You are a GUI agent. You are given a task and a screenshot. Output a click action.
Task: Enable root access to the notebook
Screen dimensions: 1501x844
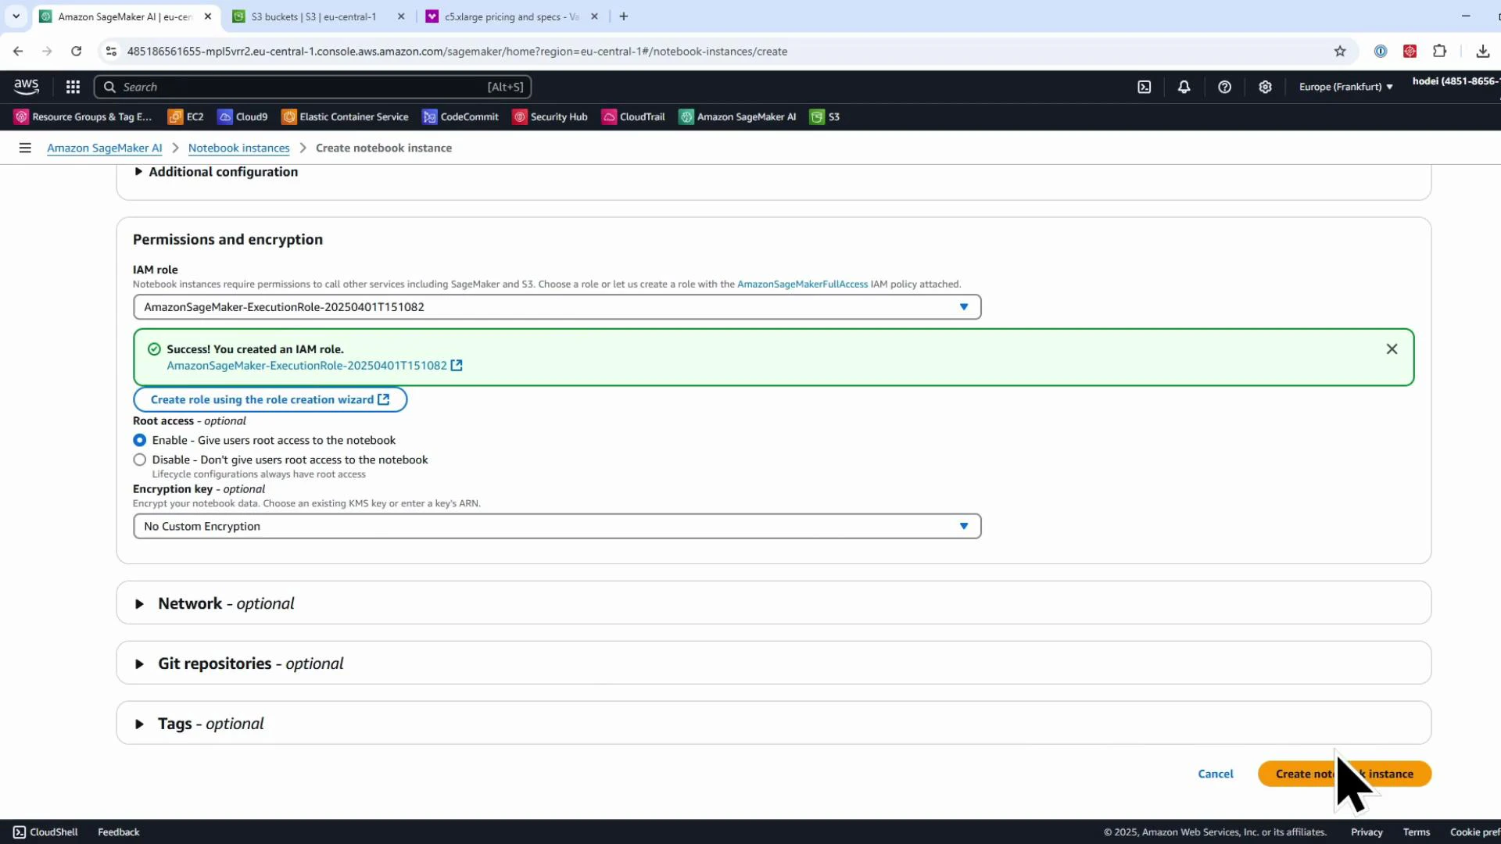pos(139,440)
